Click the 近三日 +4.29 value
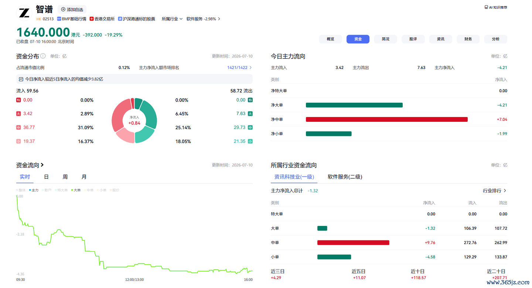Image resolution: width=532 pixels, height=288 pixels. [276, 278]
